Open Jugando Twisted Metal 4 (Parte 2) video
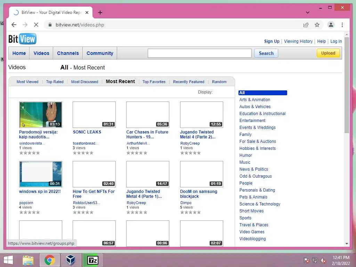Screen dimensions: 356x267 (x=197, y=135)
